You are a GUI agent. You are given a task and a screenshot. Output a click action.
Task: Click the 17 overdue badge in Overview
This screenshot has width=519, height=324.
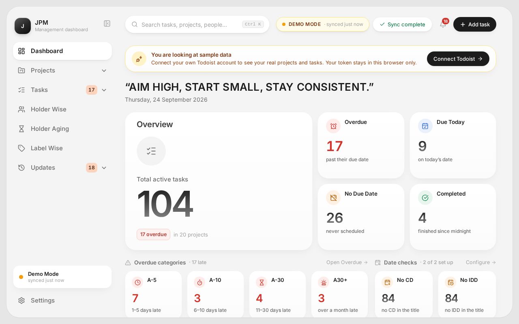point(153,234)
